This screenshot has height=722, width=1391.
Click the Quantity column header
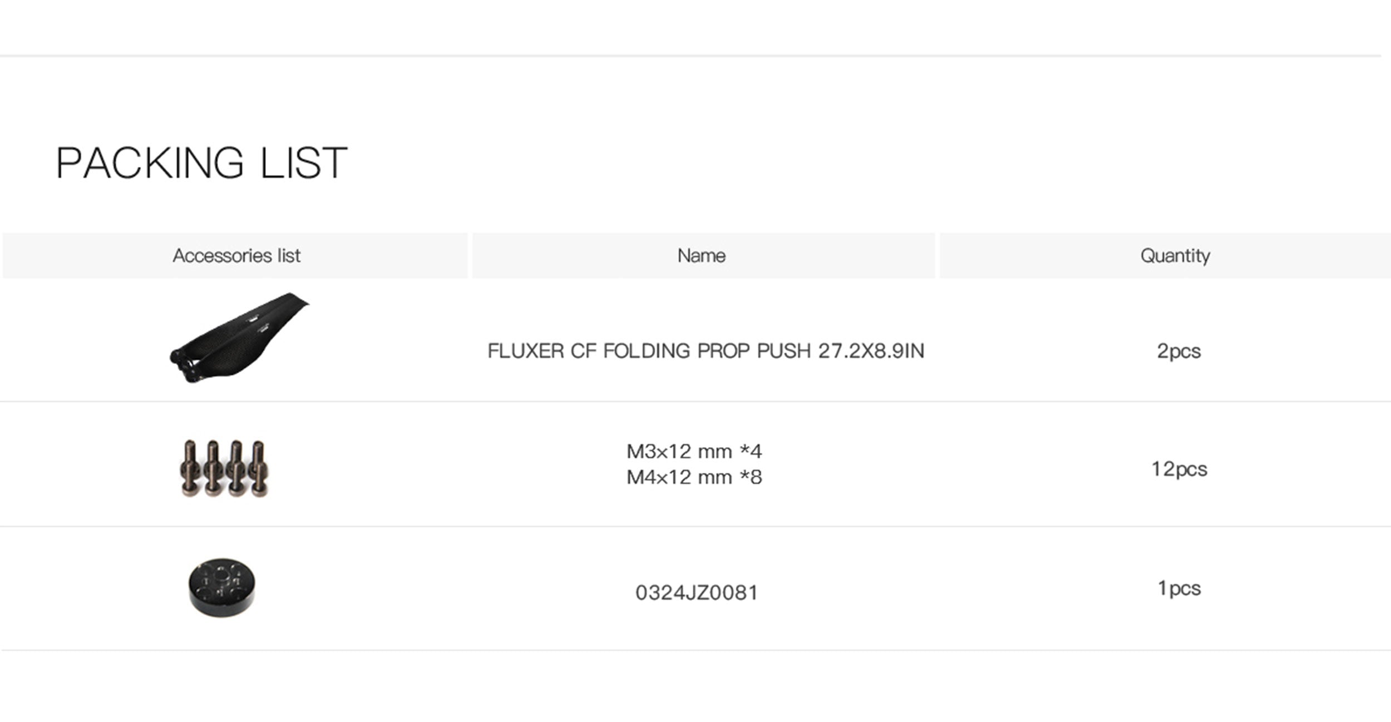1175,256
